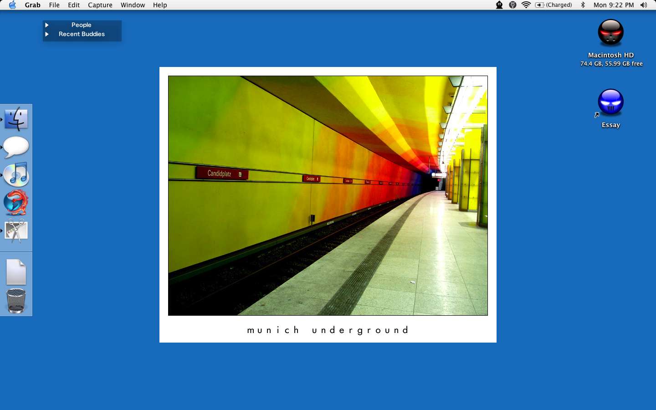Click the Macintosh HD label
The height and width of the screenshot is (410, 656).
(x=611, y=55)
